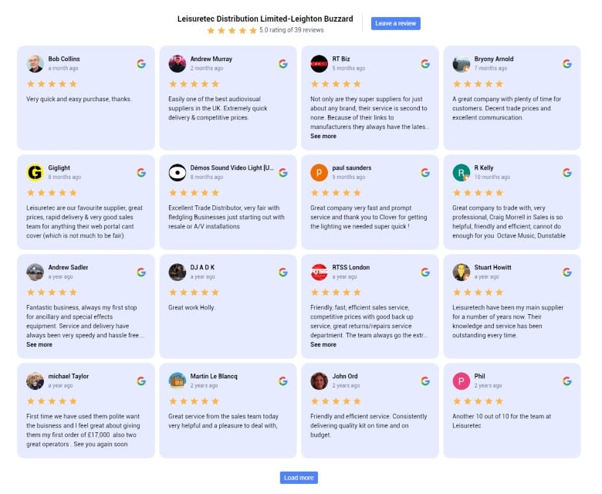Image resolution: width=602 pixels, height=494 pixels.
Task: Click Giglight yellow G avatar
Action: 35,172
